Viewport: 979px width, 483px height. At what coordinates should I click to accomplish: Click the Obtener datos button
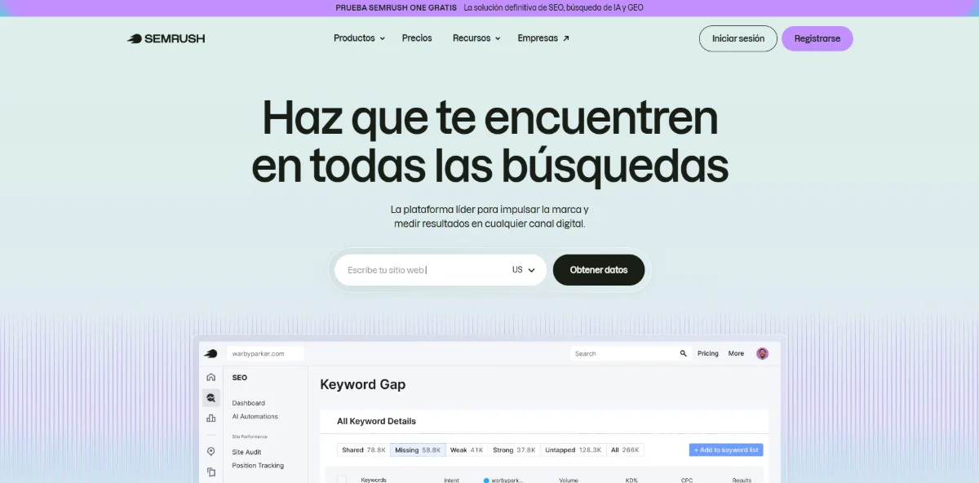(x=599, y=270)
